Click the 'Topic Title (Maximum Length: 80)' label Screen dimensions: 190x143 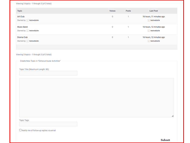pos(34,69)
